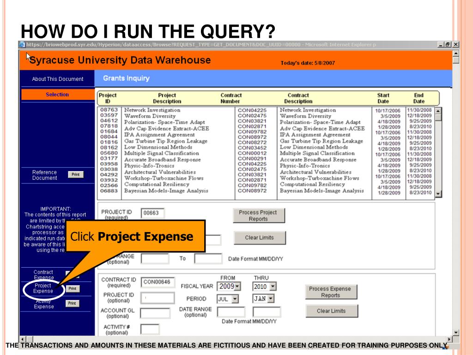
Task: Click project list scroll-up arrow
Action: coord(438,110)
